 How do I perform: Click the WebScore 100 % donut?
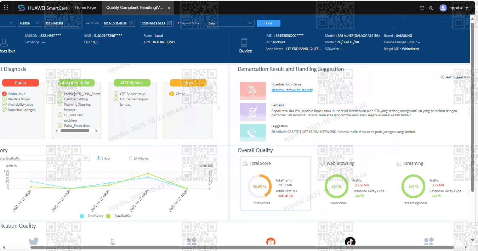tap(336, 186)
